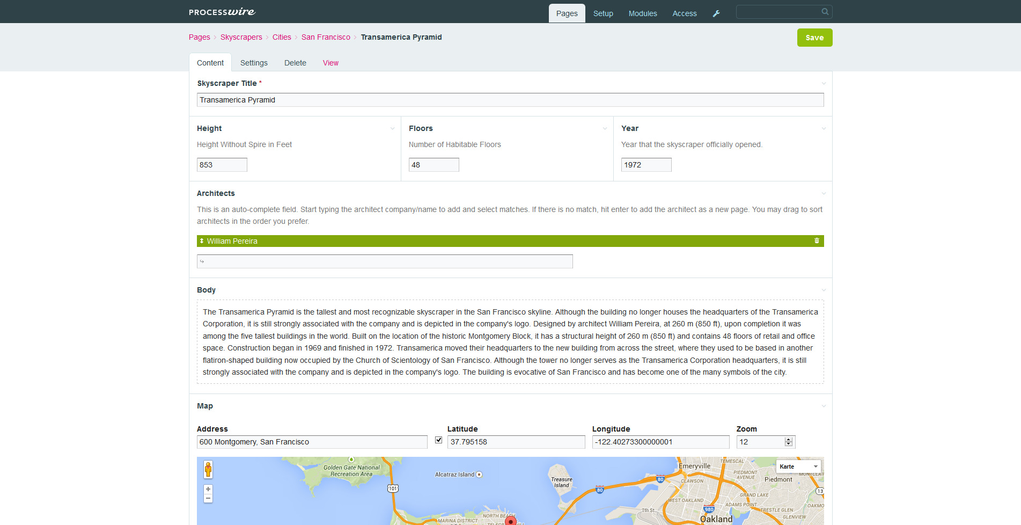Click the red map marker pin
The height and width of the screenshot is (525, 1021).
point(511,521)
